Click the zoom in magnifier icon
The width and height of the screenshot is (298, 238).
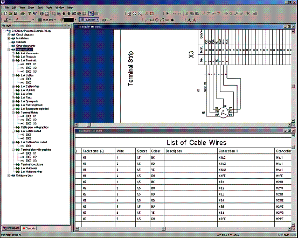140,13
